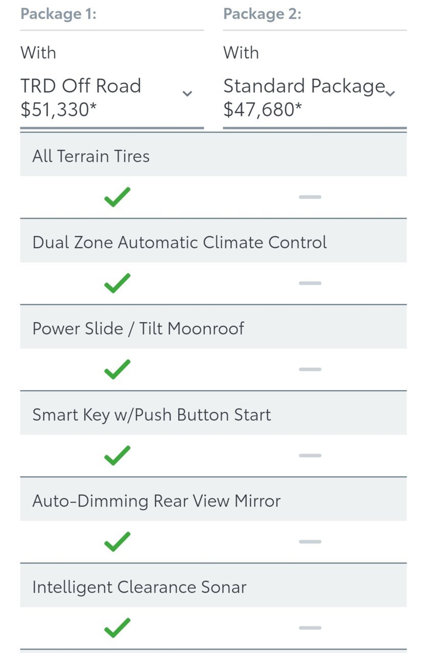Click the Package 2 heading
The width and height of the screenshot is (427, 653).
pos(263,14)
